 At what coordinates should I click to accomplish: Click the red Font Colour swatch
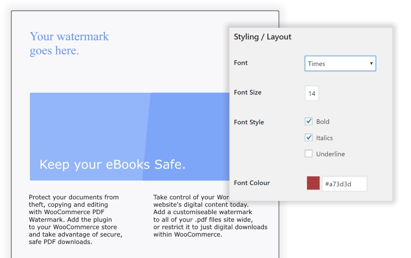click(x=313, y=183)
